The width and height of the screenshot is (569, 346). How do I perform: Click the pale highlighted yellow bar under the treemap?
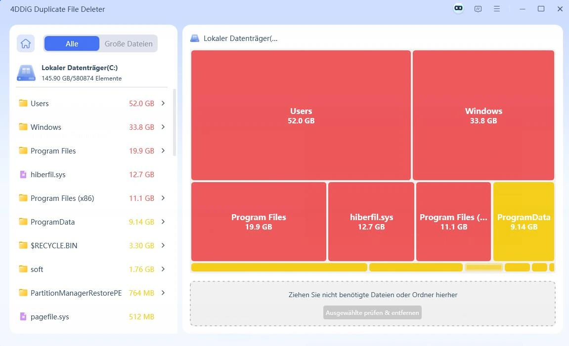click(483, 268)
